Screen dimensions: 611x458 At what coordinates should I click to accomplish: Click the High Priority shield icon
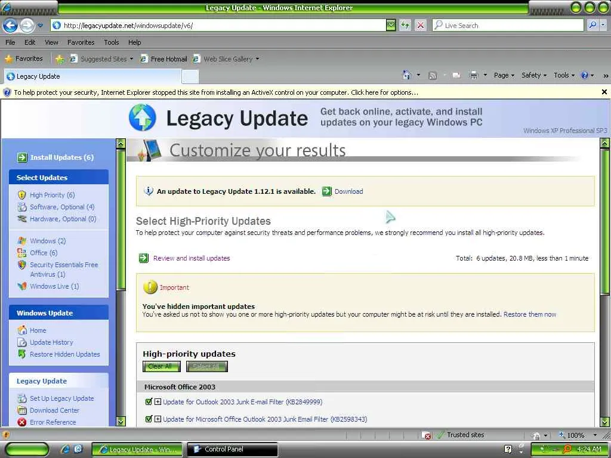22,195
